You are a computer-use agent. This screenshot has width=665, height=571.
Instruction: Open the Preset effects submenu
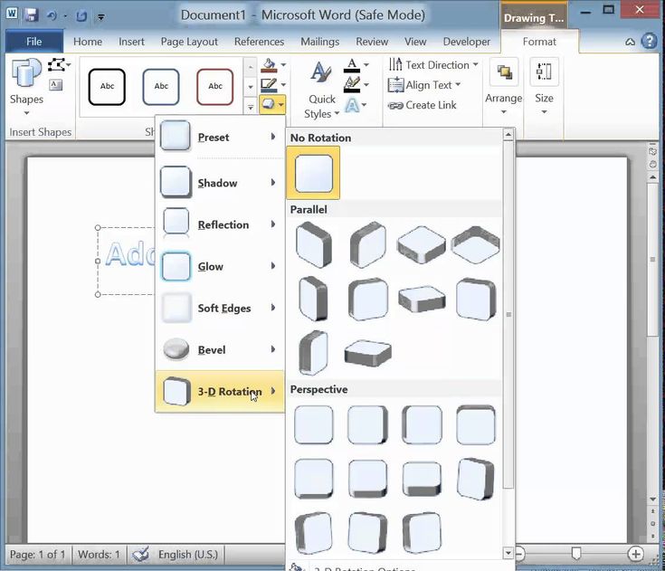219,137
